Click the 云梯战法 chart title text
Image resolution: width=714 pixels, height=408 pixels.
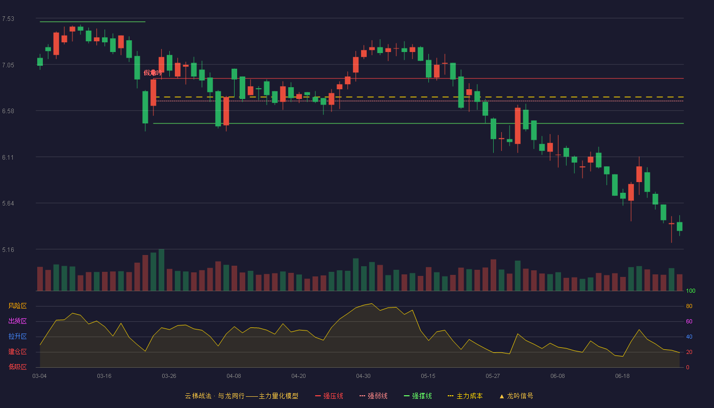pyautogui.click(x=198, y=396)
